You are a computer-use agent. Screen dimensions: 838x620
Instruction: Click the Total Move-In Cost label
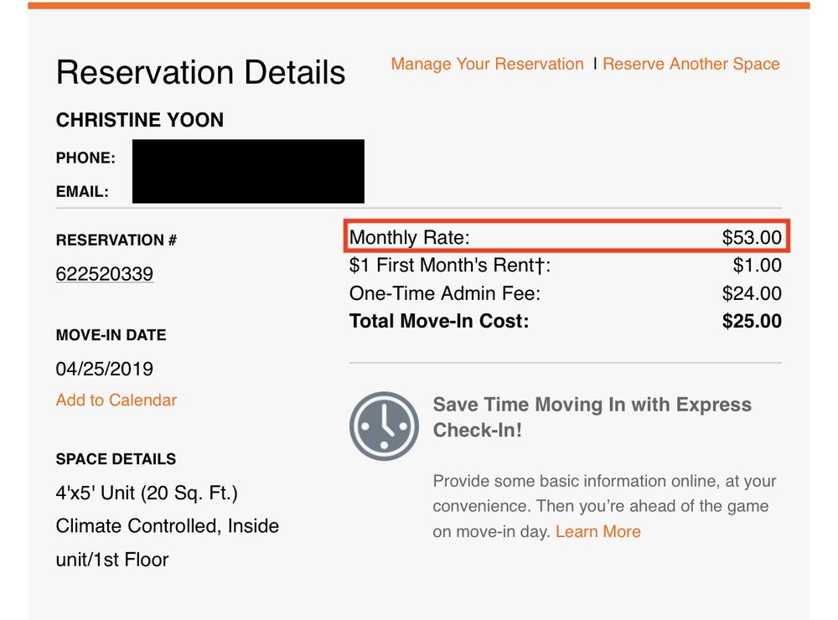tap(439, 321)
